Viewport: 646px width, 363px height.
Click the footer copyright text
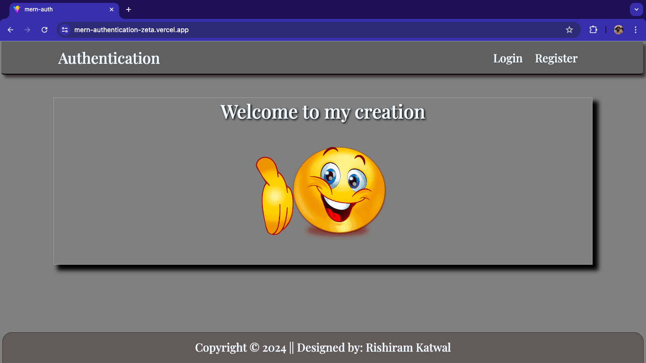[323, 348]
